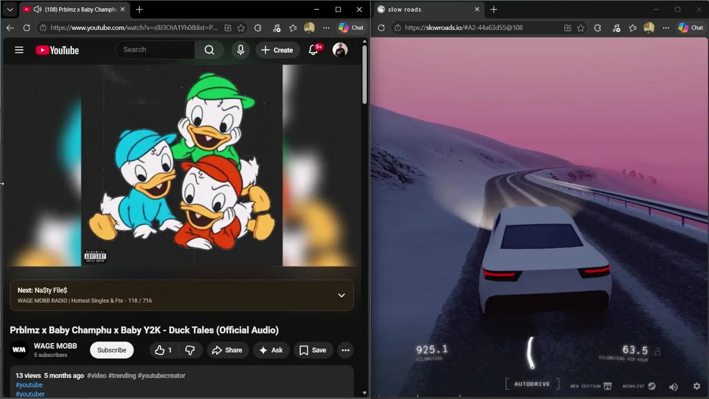Start voice search with the microphone icon
The image size is (709, 399).
pyautogui.click(x=240, y=50)
